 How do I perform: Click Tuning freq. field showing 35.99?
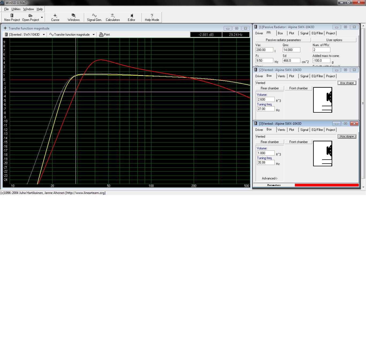pos(266,163)
